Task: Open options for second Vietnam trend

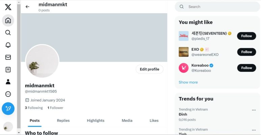Action: [254, 130]
